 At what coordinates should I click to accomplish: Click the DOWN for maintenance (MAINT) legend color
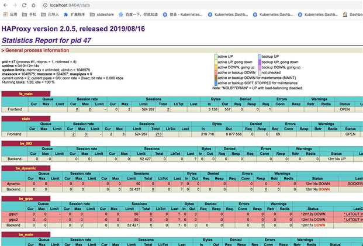pyautogui.click(x=216, y=78)
